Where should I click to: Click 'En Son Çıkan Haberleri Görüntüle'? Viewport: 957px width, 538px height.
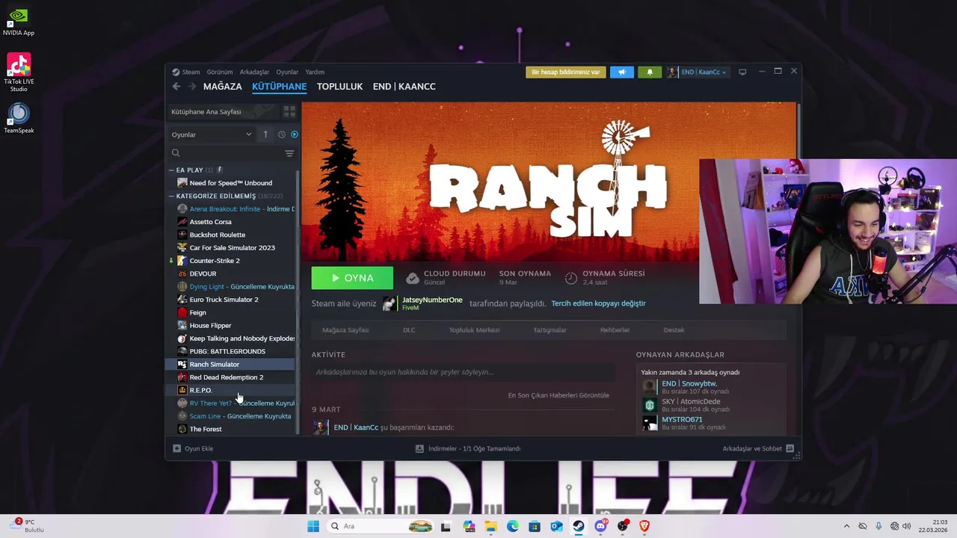[558, 395]
